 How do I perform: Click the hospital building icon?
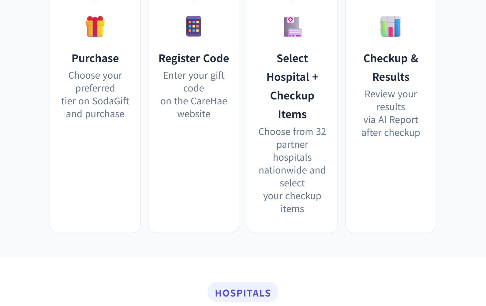pyautogui.click(x=293, y=27)
